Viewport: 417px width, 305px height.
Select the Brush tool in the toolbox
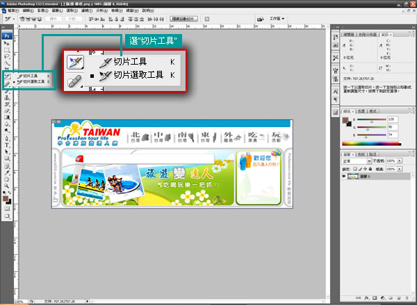(x=7, y=92)
